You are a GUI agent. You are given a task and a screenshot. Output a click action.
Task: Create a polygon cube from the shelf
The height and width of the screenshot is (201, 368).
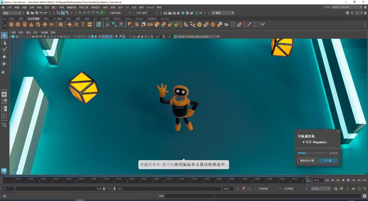coord(18,24)
